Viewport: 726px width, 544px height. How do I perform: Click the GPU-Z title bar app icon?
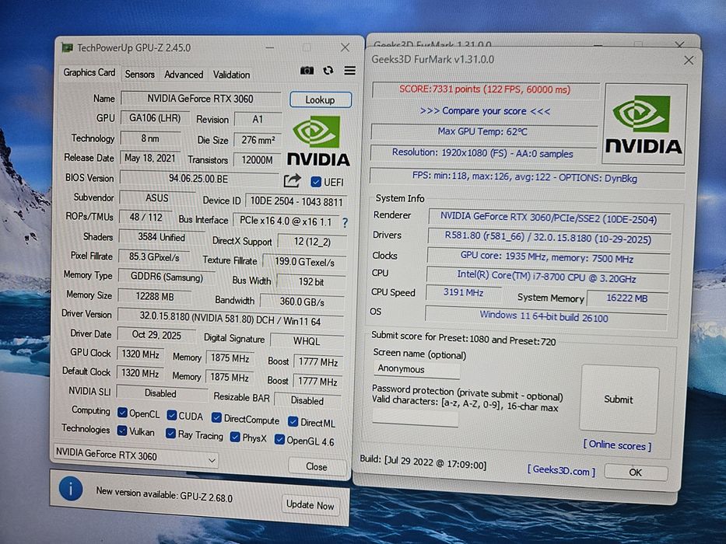(68, 47)
